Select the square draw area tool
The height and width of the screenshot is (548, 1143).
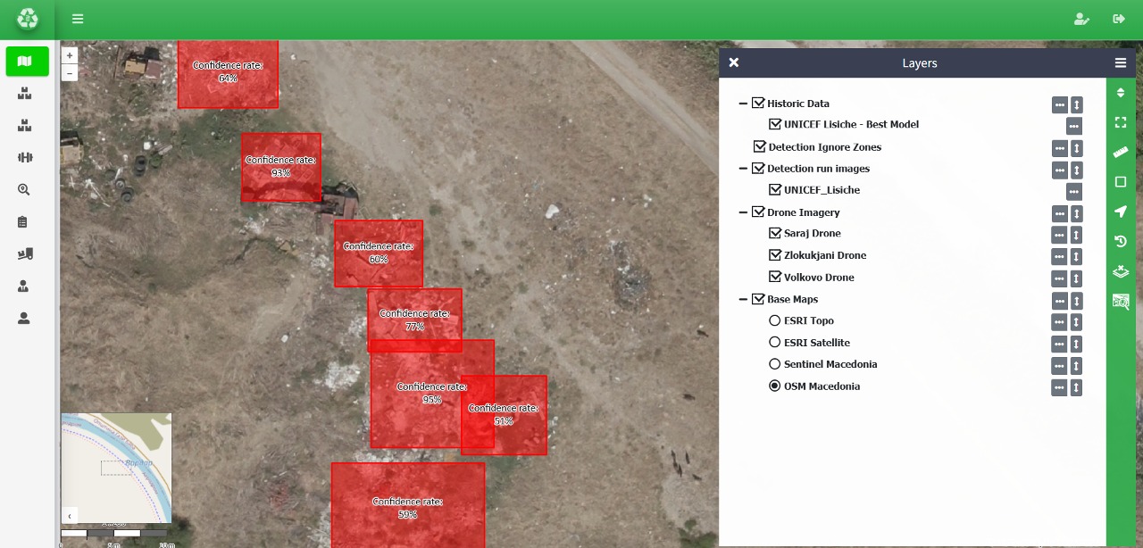[1121, 182]
